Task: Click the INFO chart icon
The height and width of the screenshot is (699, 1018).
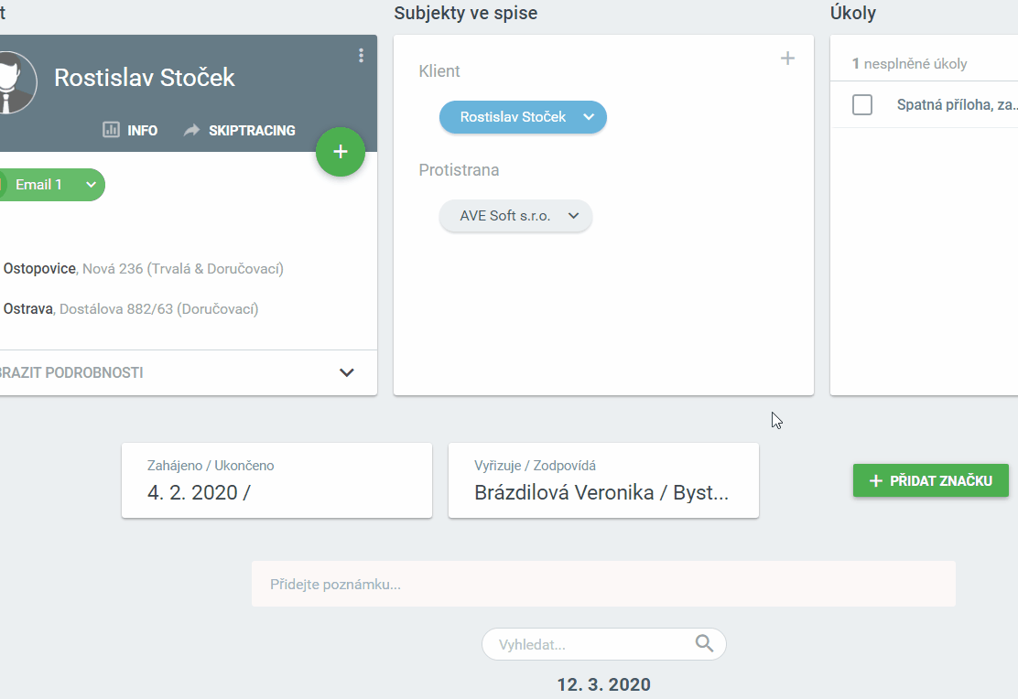Action: (x=111, y=130)
